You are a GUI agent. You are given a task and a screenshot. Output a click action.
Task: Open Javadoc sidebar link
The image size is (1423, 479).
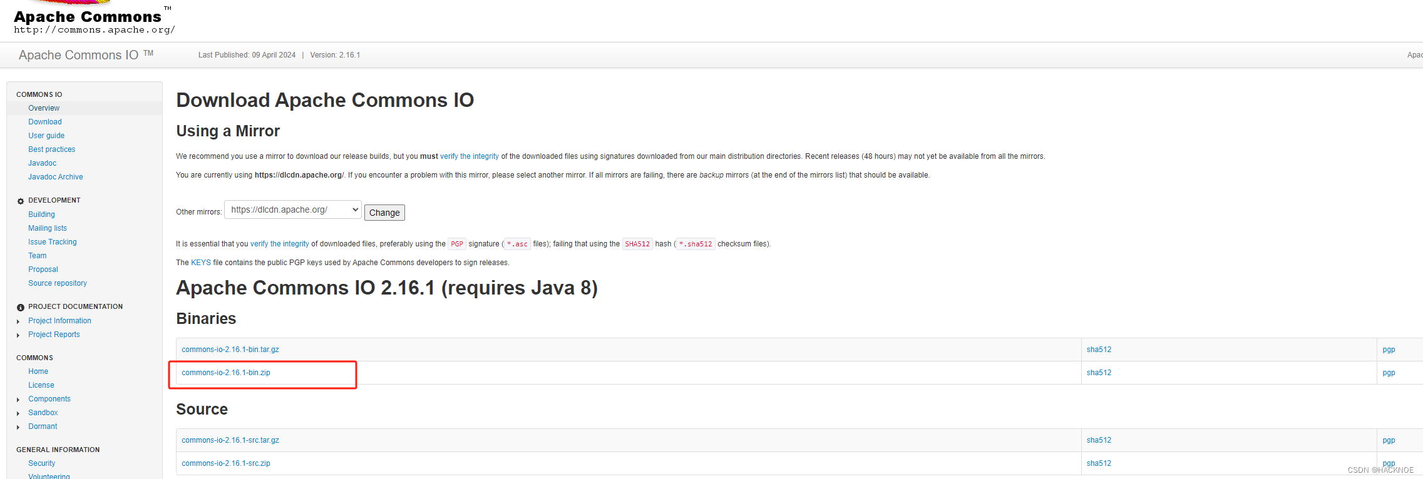click(42, 163)
